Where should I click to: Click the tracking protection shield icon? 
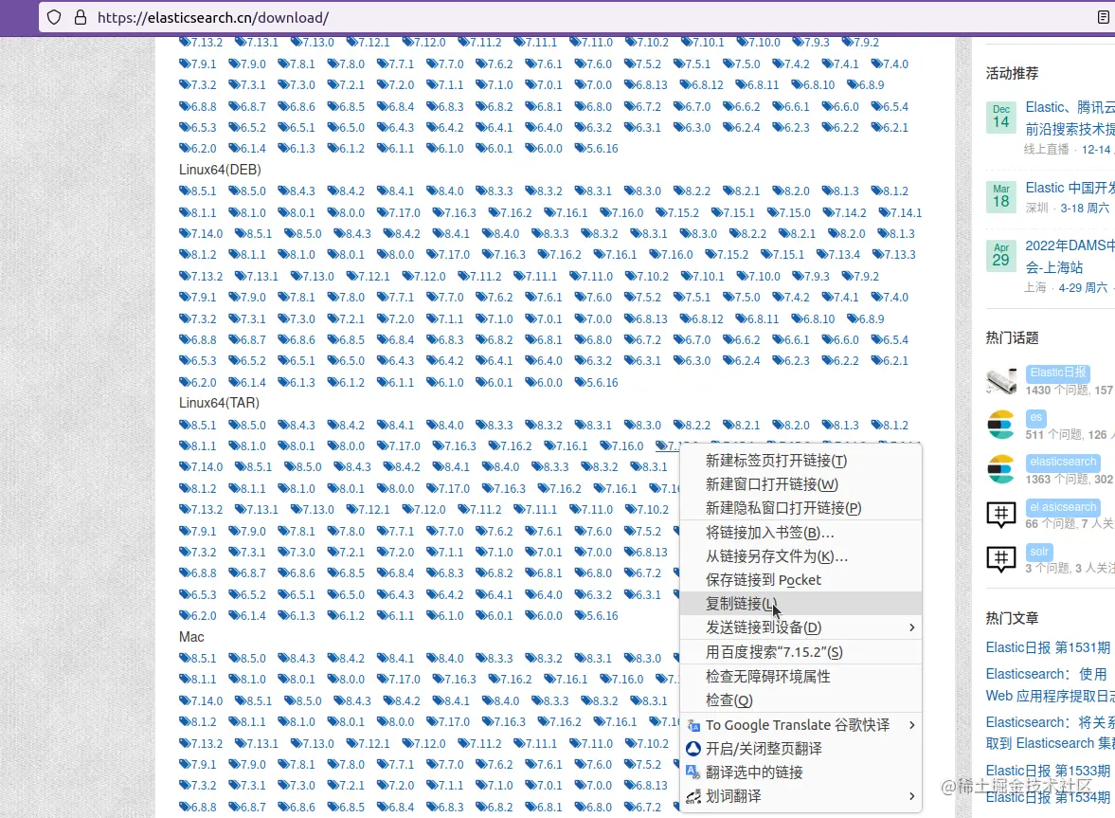tap(54, 17)
